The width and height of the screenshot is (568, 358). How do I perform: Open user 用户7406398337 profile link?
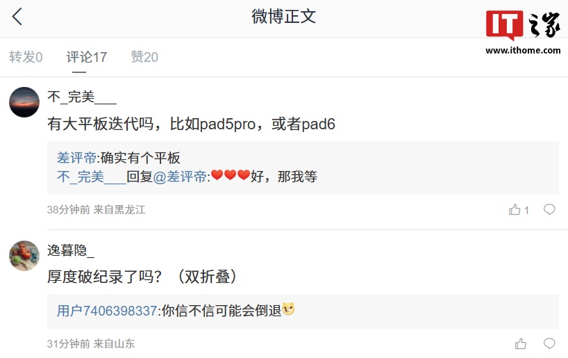pyautogui.click(x=107, y=311)
